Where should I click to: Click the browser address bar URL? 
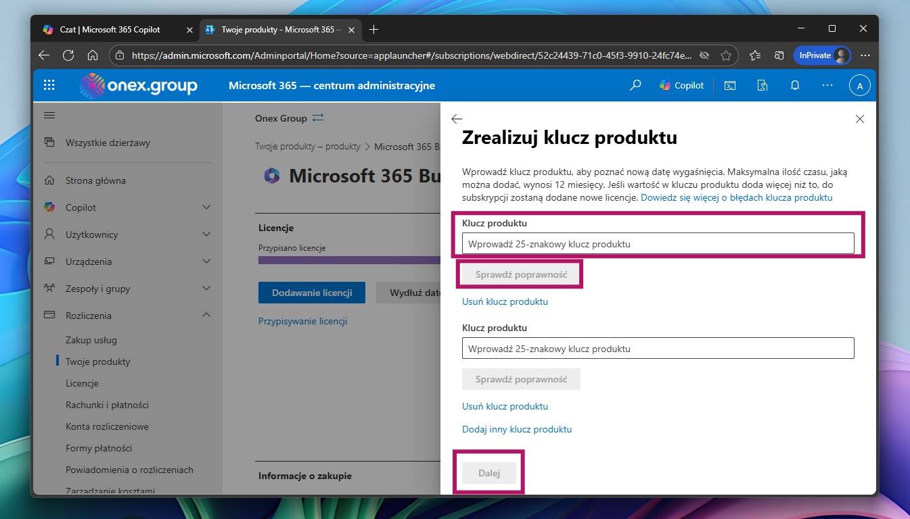412,55
